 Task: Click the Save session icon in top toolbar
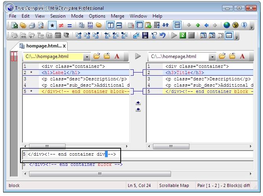pyautogui.click(x=15, y=25)
